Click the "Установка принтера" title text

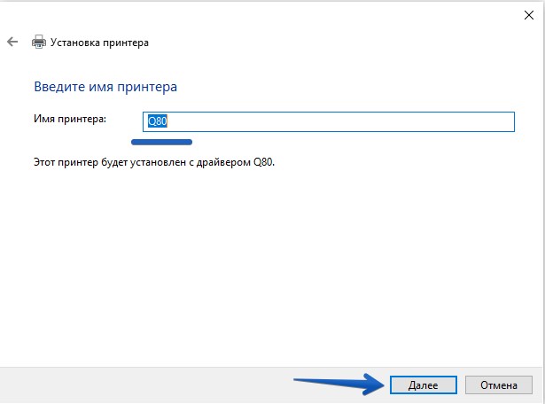99,42
